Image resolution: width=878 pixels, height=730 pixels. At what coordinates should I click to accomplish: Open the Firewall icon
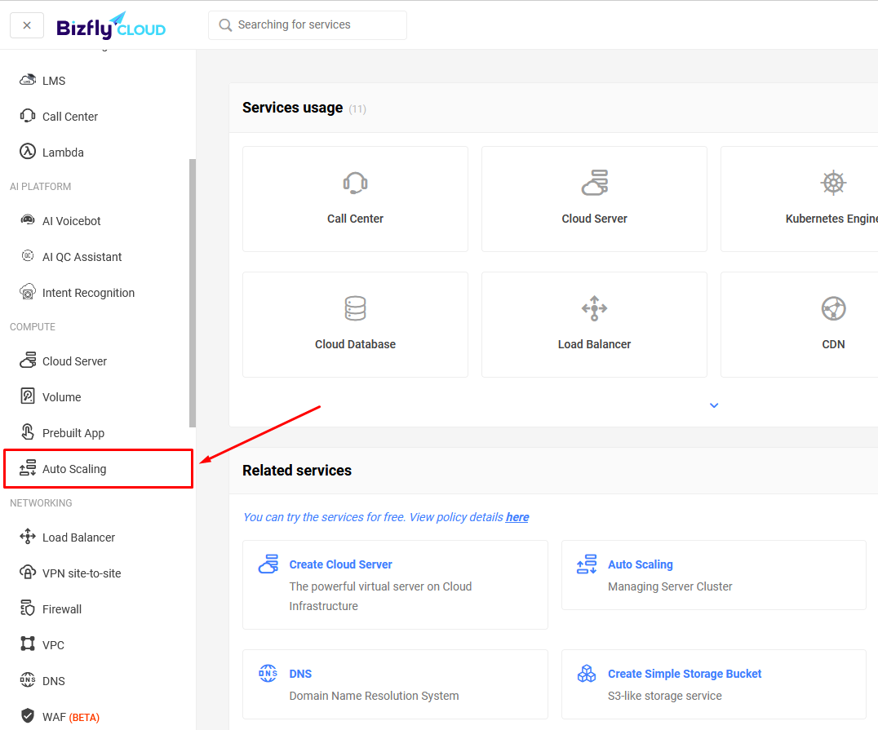click(28, 608)
